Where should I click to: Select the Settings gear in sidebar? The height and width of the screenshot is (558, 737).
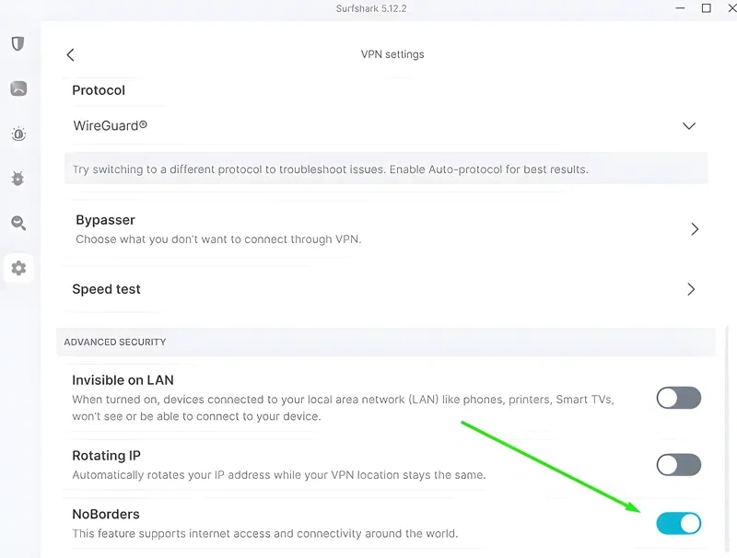18,268
